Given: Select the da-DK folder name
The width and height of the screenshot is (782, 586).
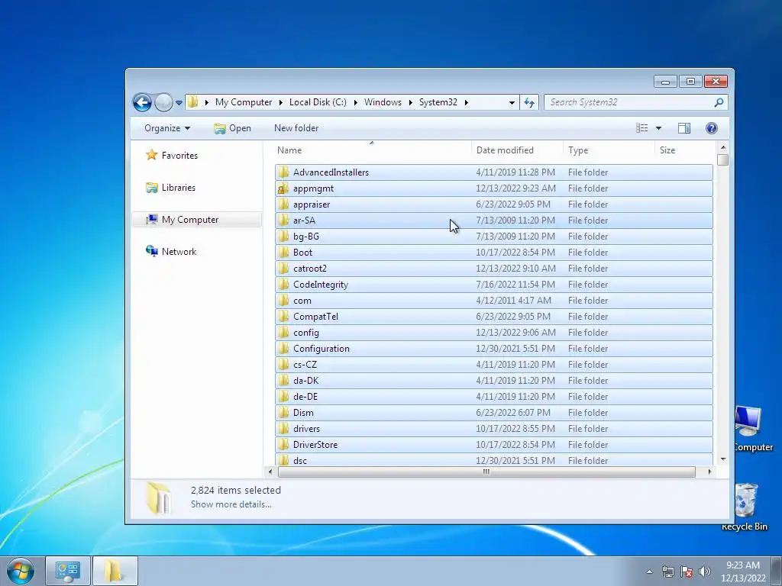Looking at the screenshot, I should [x=305, y=381].
